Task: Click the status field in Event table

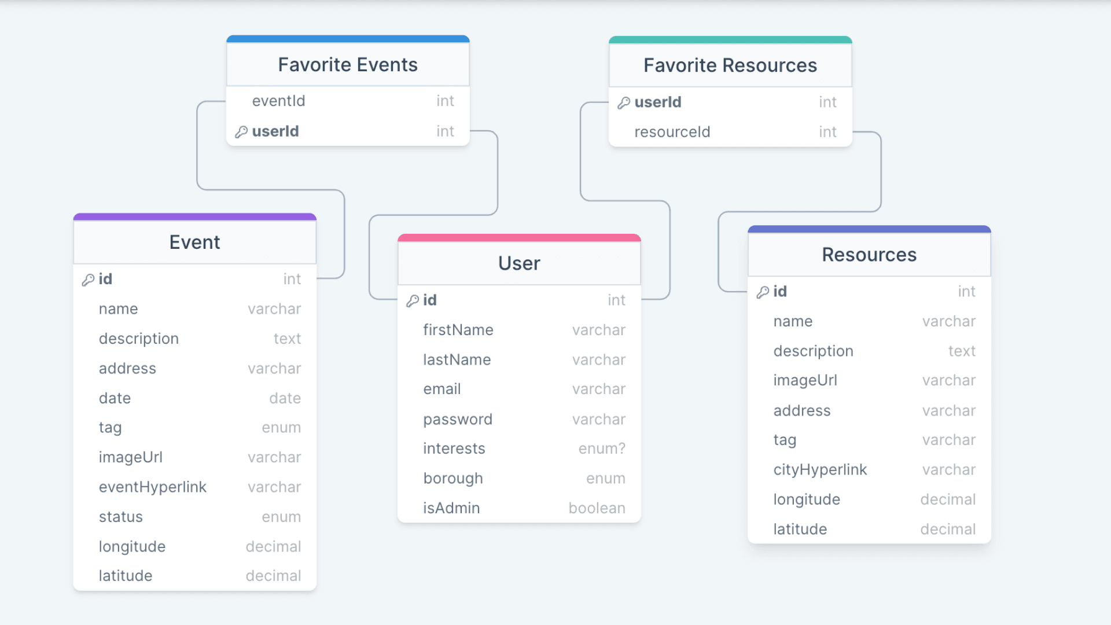Action: 195,517
